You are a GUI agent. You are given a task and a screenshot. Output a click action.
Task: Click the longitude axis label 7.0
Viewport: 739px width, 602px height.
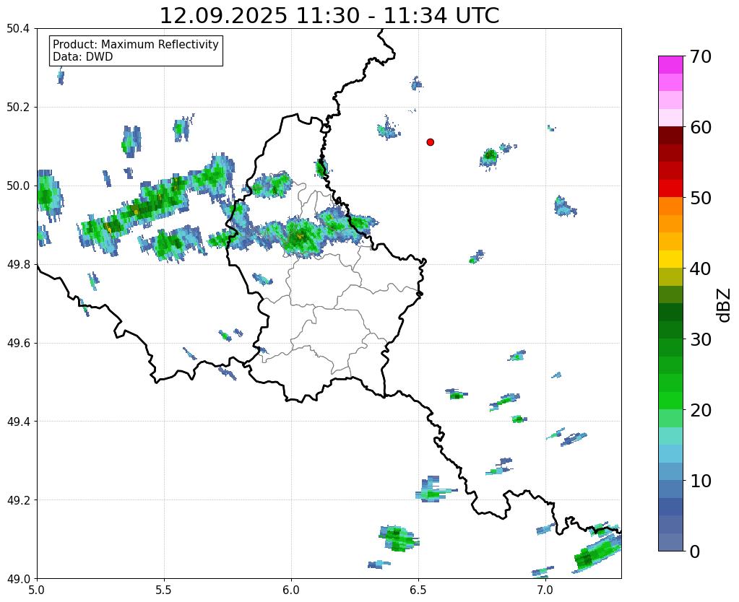545,590
